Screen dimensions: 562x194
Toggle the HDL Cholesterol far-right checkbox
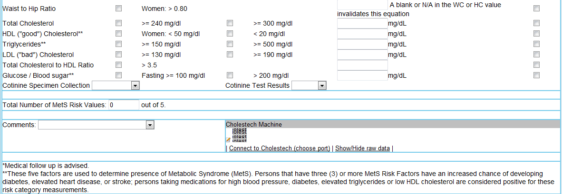pyautogui.click(x=536, y=33)
